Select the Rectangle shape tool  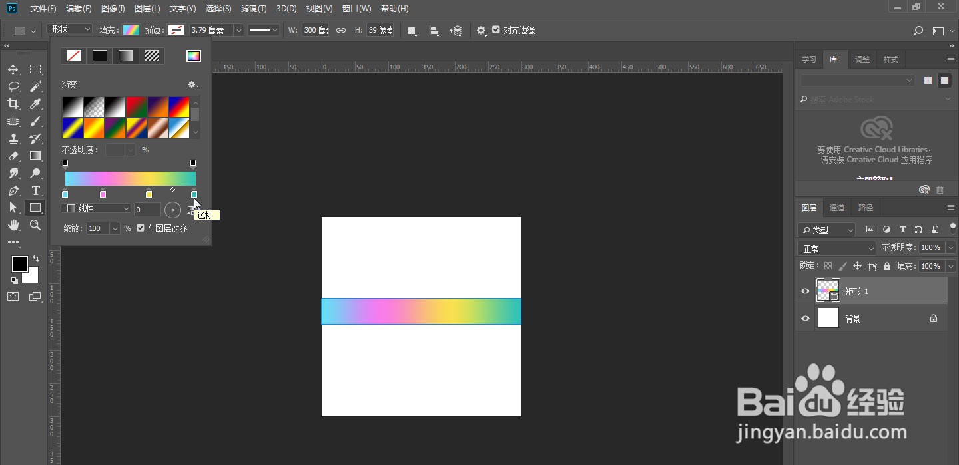click(35, 208)
